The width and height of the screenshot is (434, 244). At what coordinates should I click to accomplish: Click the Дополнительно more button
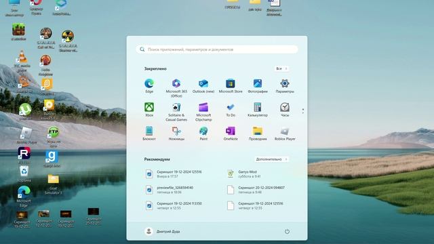point(271,159)
